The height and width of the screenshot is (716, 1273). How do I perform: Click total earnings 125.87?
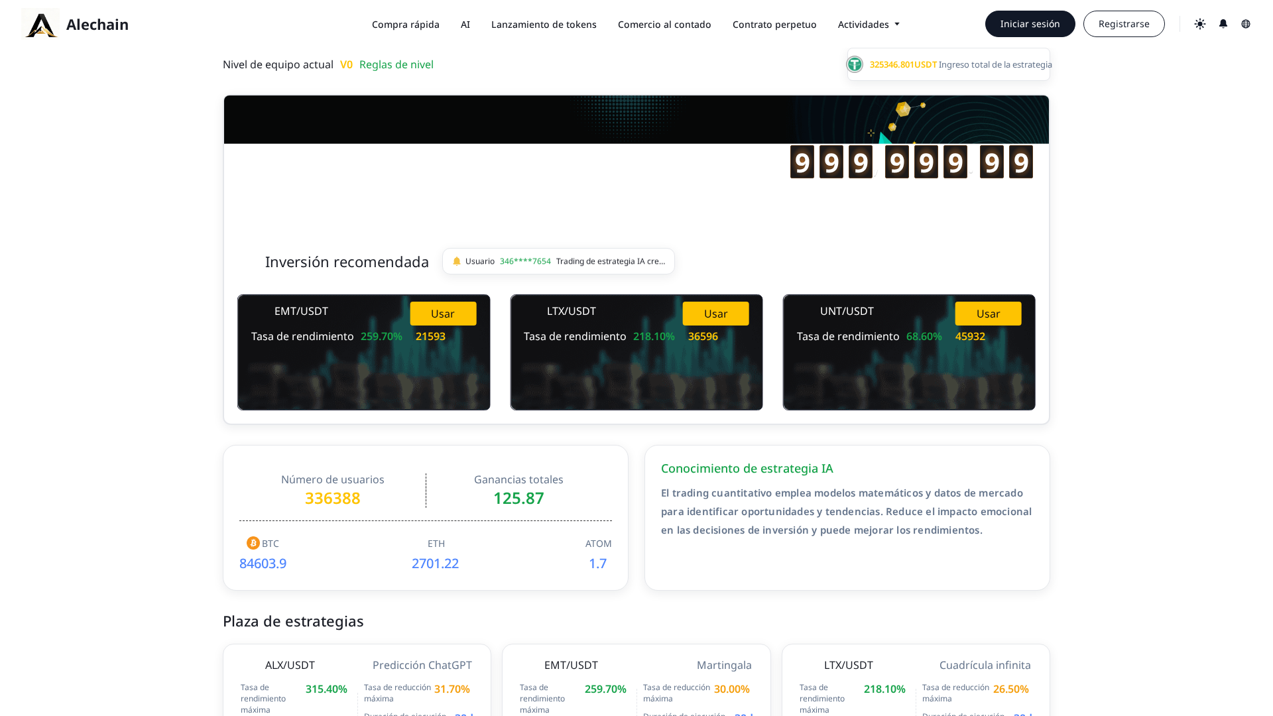point(518,498)
